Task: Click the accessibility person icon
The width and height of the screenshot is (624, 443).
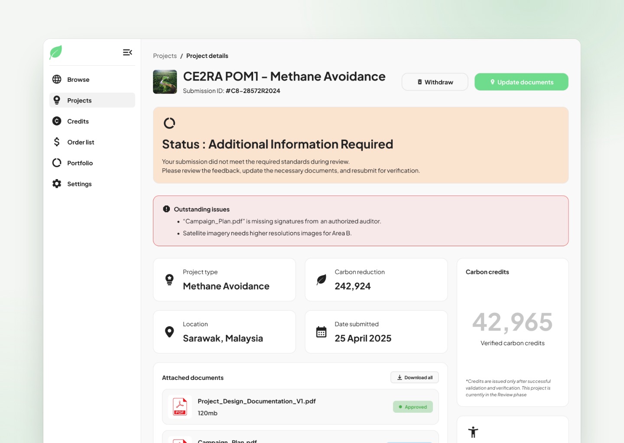Action: point(473,432)
